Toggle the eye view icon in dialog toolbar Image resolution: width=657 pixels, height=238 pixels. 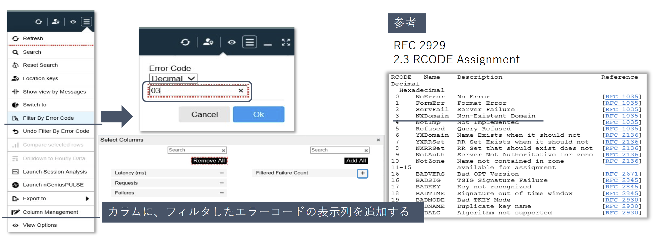pyautogui.click(x=232, y=42)
